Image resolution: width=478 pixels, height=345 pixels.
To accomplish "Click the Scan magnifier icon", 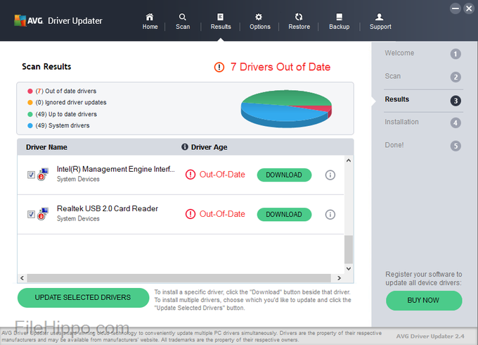I will tap(183, 17).
